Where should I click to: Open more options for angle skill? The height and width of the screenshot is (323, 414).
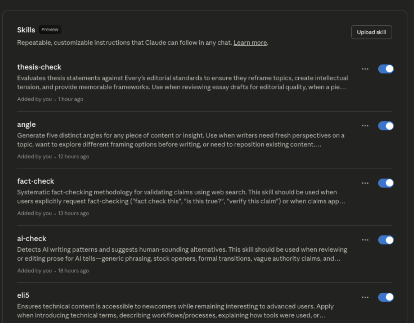click(x=365, y=126)
